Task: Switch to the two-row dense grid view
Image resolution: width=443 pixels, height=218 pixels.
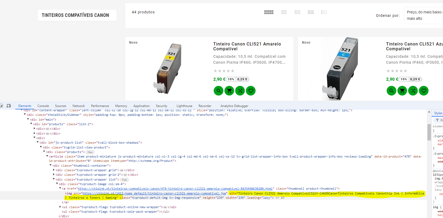Action: click(x=269, y=12)
